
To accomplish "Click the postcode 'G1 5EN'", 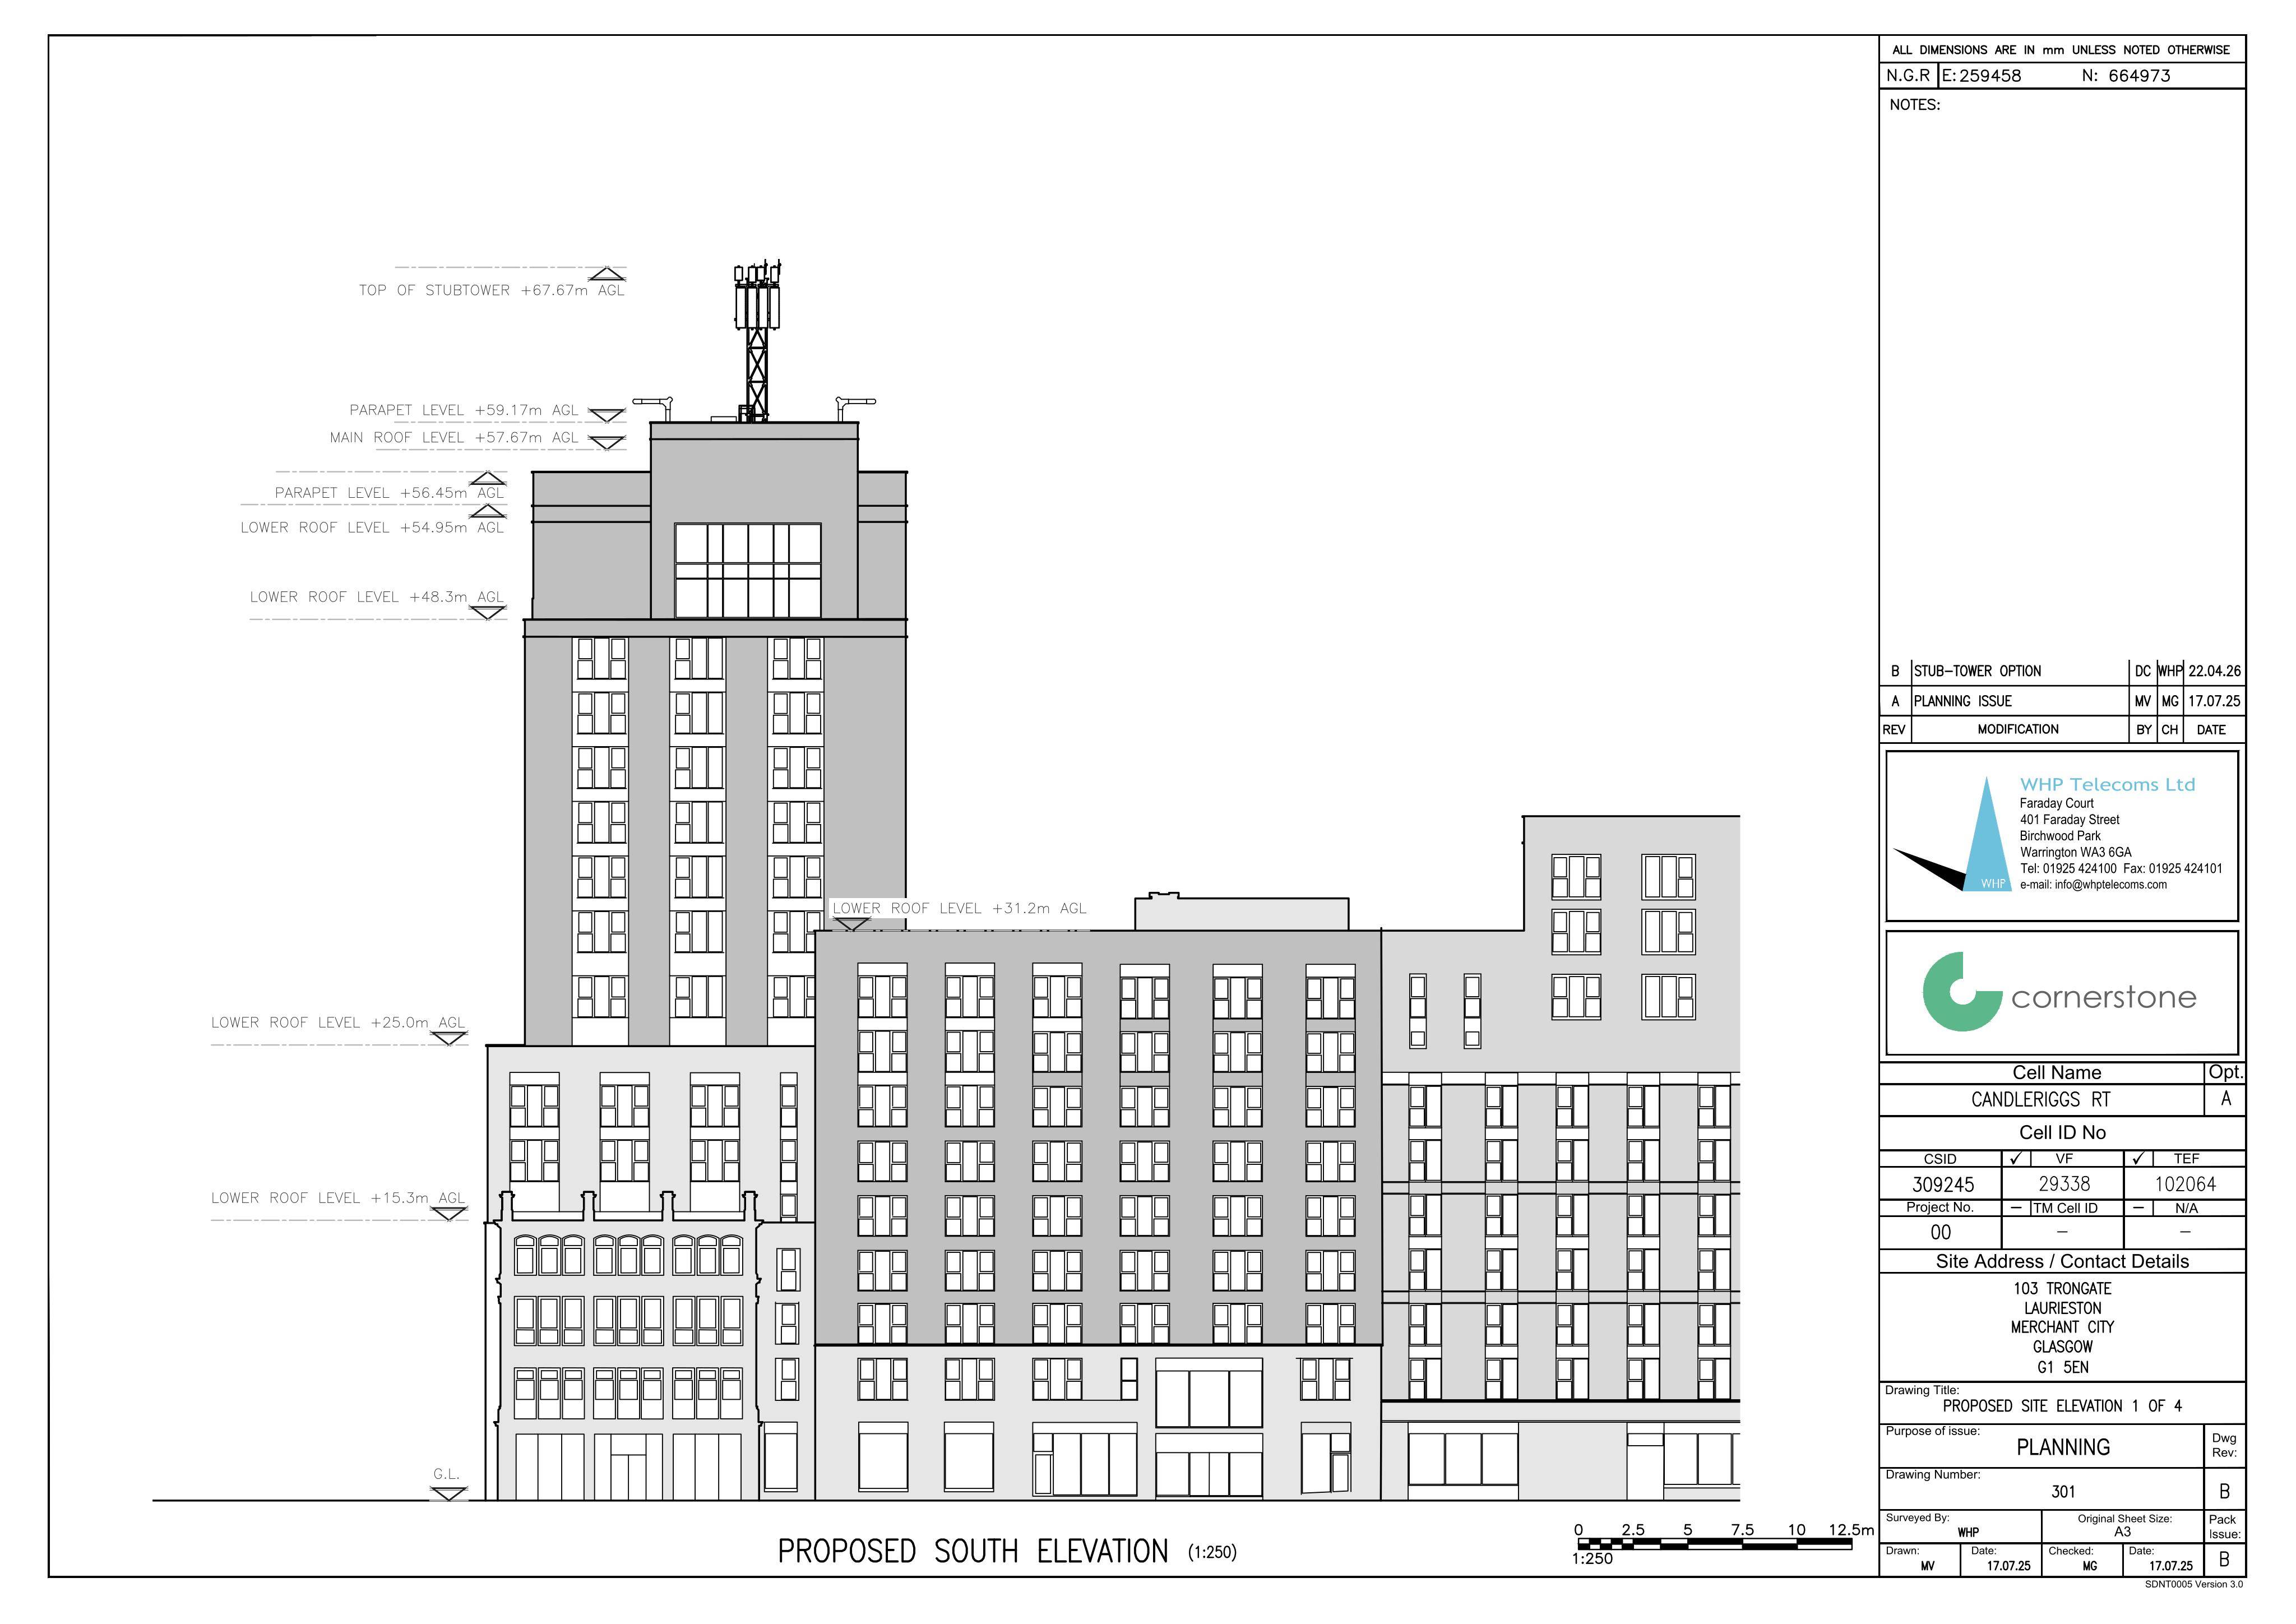I will (2062, 1367).
